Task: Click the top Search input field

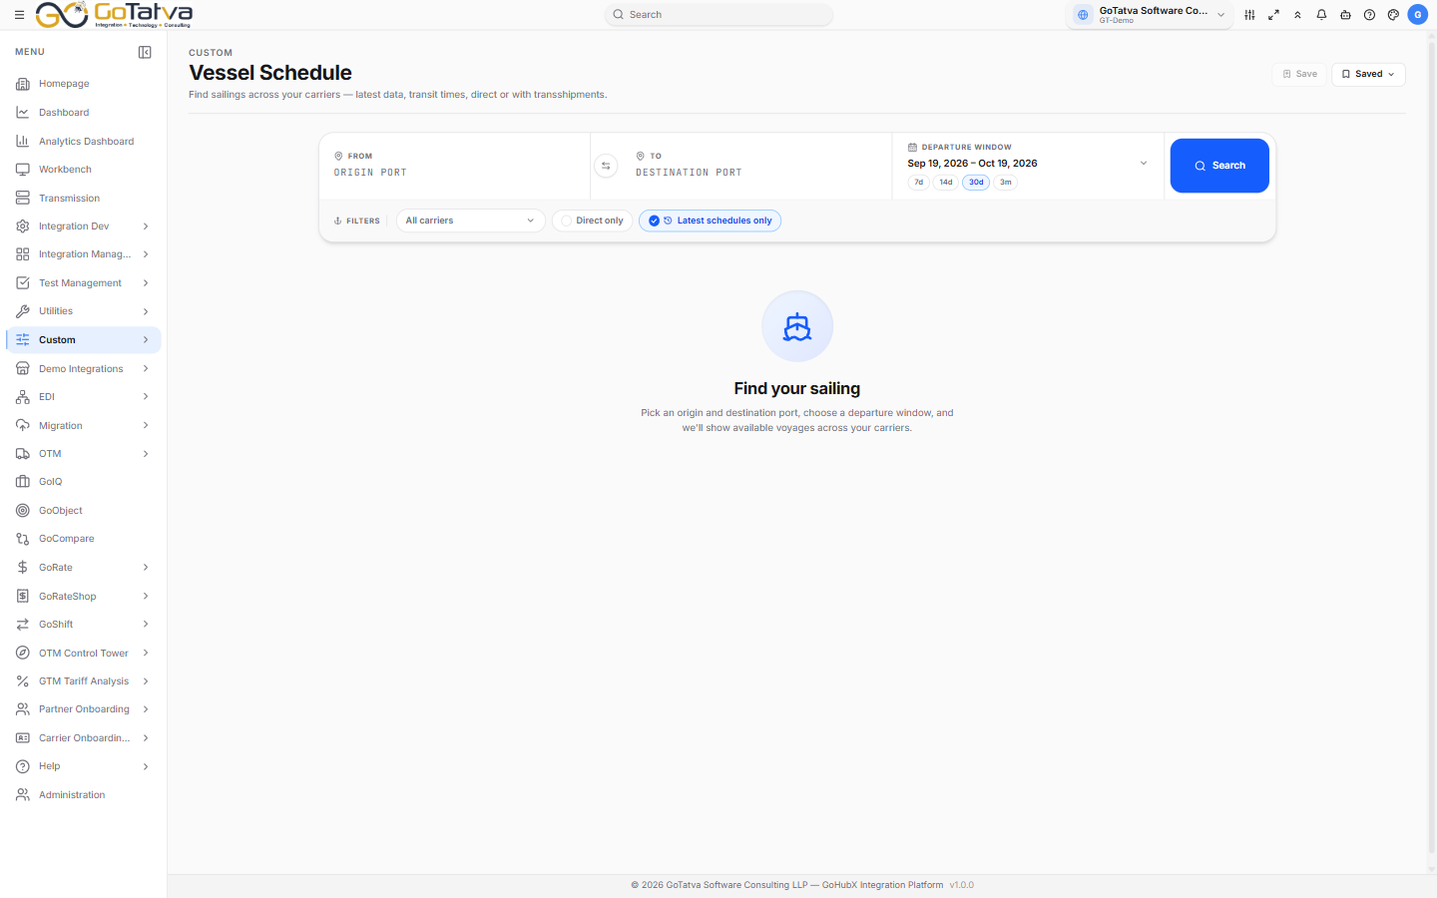Action: click(x=718, y=15)
